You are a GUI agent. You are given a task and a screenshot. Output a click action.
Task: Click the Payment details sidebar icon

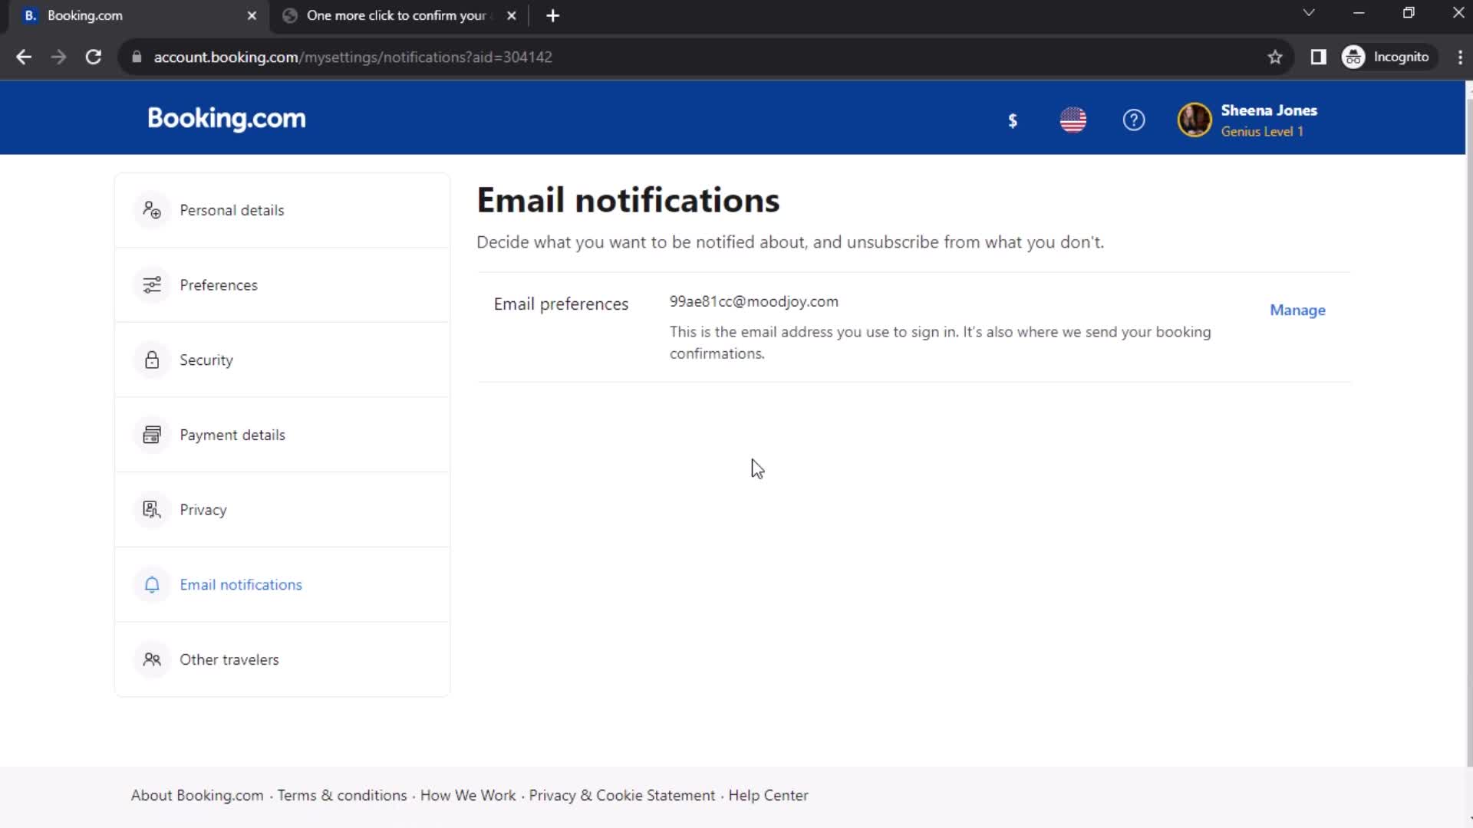[152, 435]
